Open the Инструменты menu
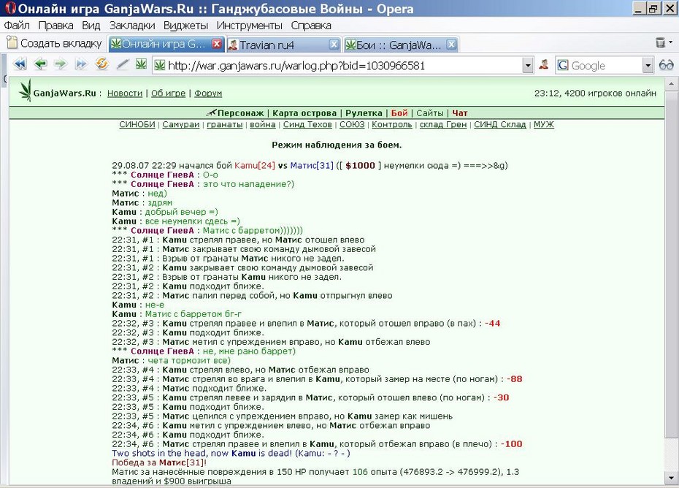The width and height of the screenshot is (679, 488). point(250,26)
